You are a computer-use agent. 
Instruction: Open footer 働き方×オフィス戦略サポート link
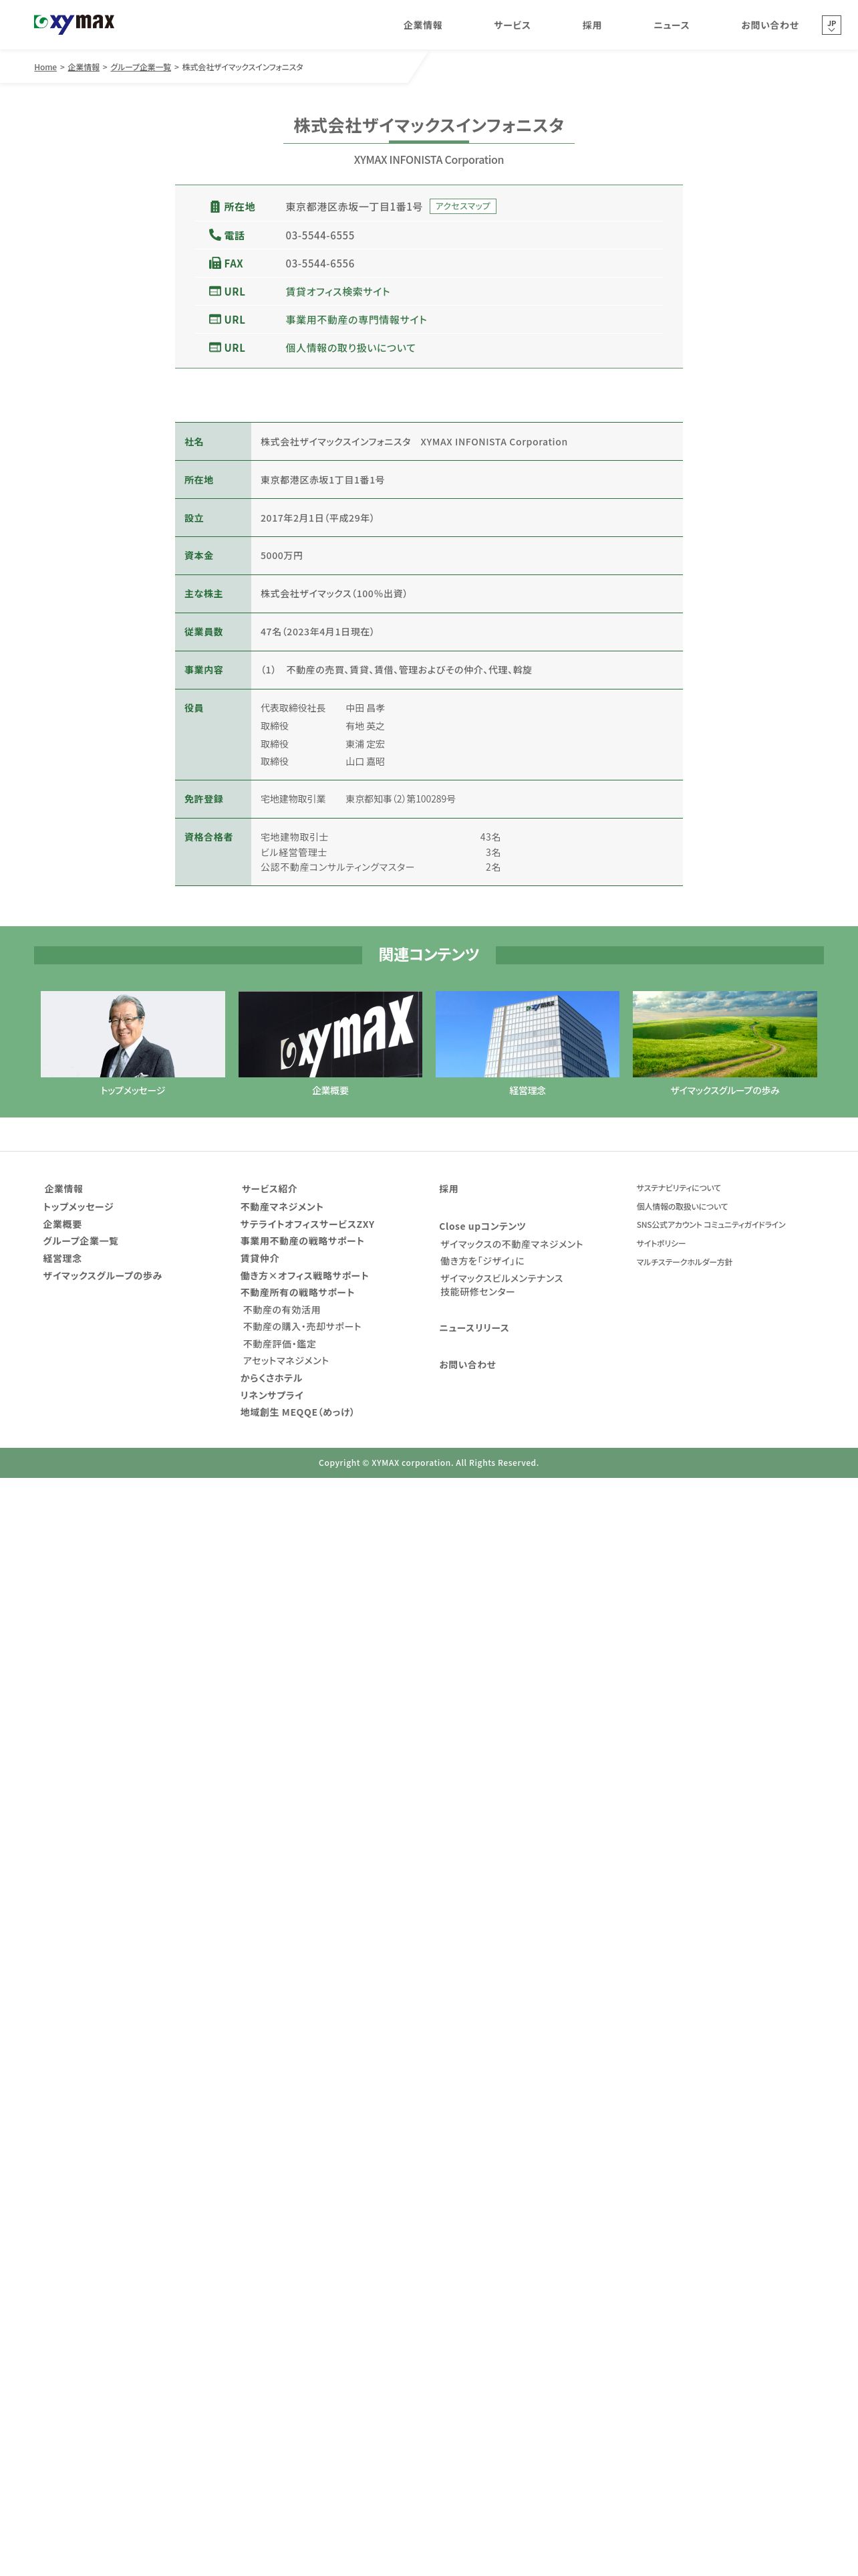tap(305, 1276)
